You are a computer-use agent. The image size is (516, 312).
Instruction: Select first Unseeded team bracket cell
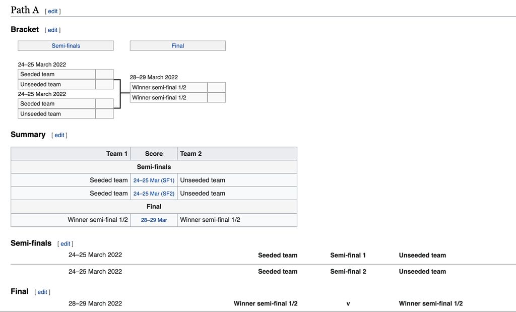click(x=56, y=84)
